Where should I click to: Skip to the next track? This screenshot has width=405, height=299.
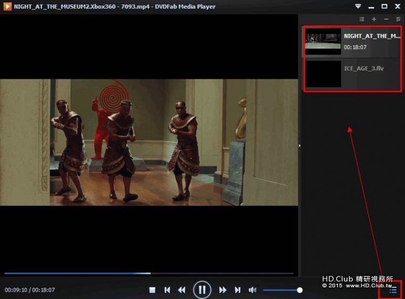tap(238, 290)
